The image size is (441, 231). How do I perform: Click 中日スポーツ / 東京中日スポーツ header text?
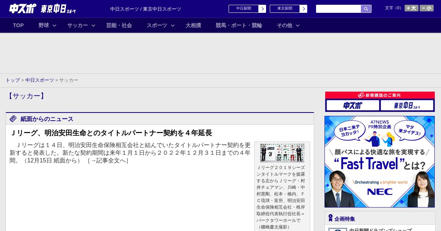click(x=146, y=9)
